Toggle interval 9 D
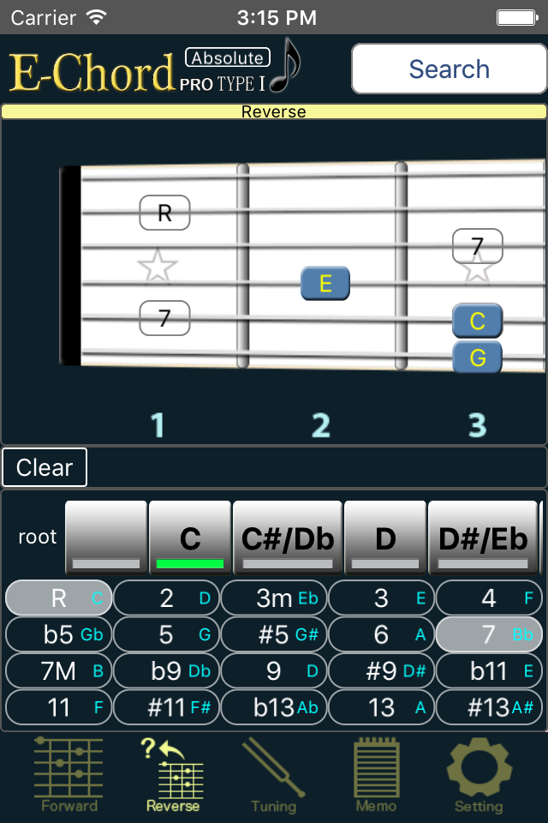 (x=274, y=670)
